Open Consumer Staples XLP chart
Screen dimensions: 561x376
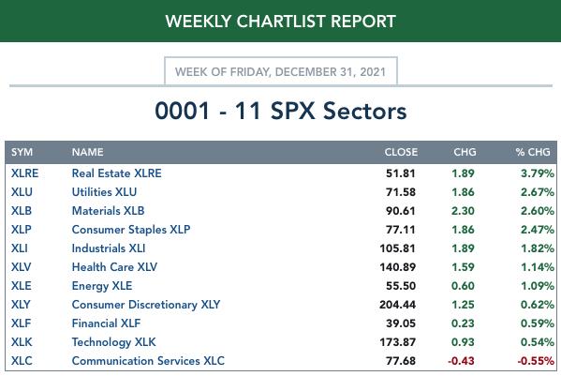(131, 230)
